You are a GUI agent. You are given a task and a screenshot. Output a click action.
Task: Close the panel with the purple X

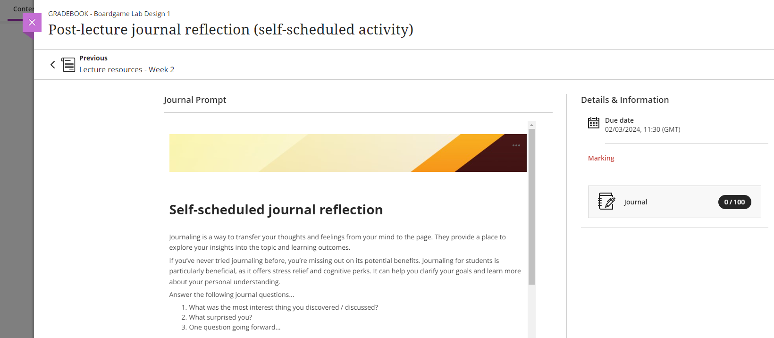(x=32, y=22)
